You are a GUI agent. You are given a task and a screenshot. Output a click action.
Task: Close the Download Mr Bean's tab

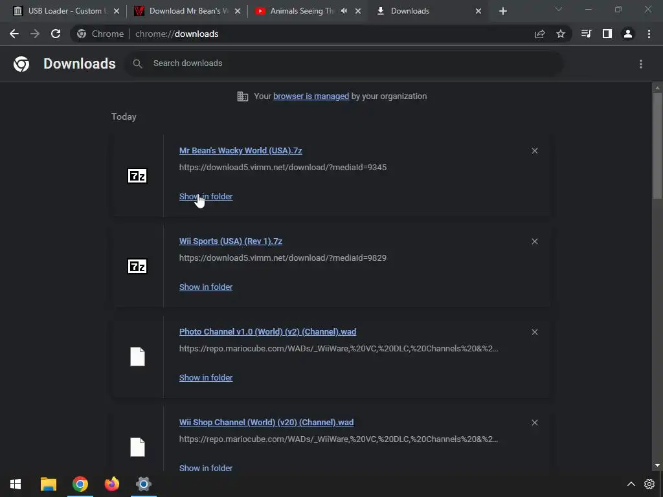click(238, 11)
